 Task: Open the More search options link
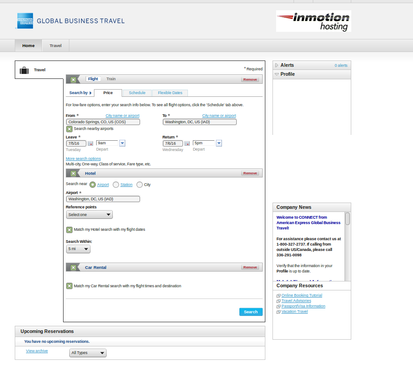(83, 159)
